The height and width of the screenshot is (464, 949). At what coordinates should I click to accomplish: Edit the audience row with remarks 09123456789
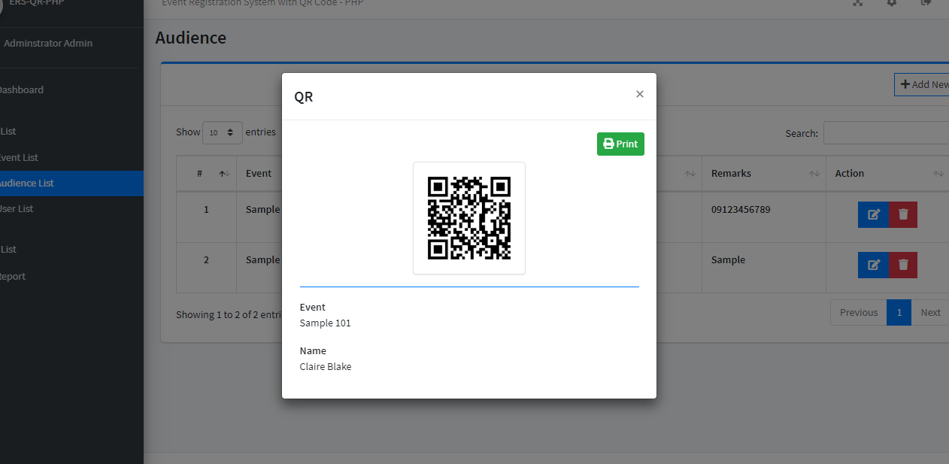[x=873, y=214]
